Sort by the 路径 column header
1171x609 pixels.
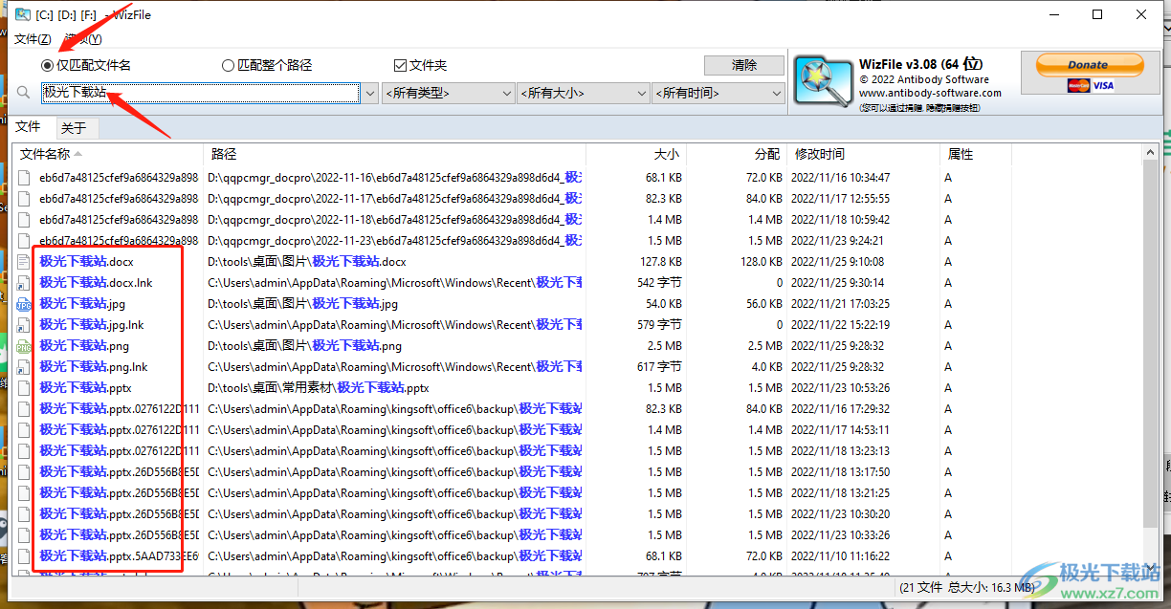coord(395,154)
